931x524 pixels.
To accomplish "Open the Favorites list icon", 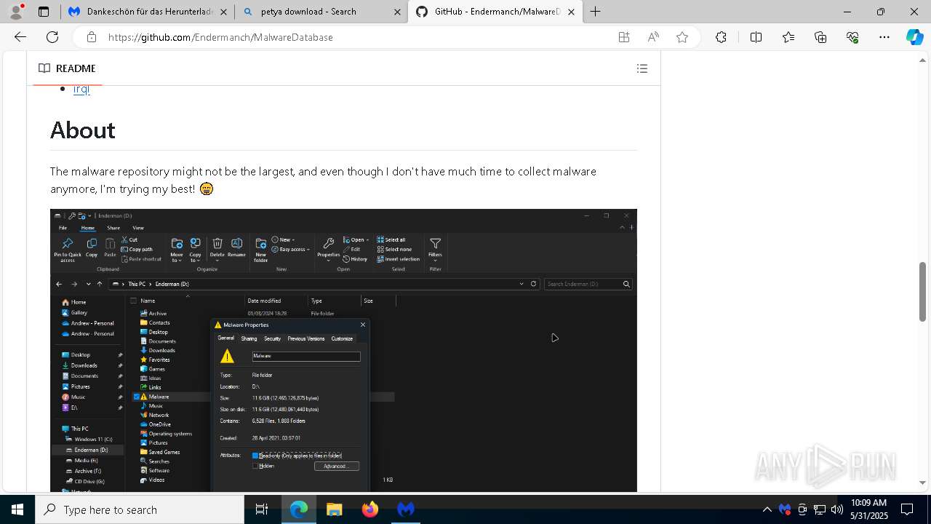I will pyautogui.click(x=788, y=37).
